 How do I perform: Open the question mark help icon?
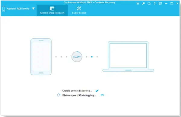(154, 4)
